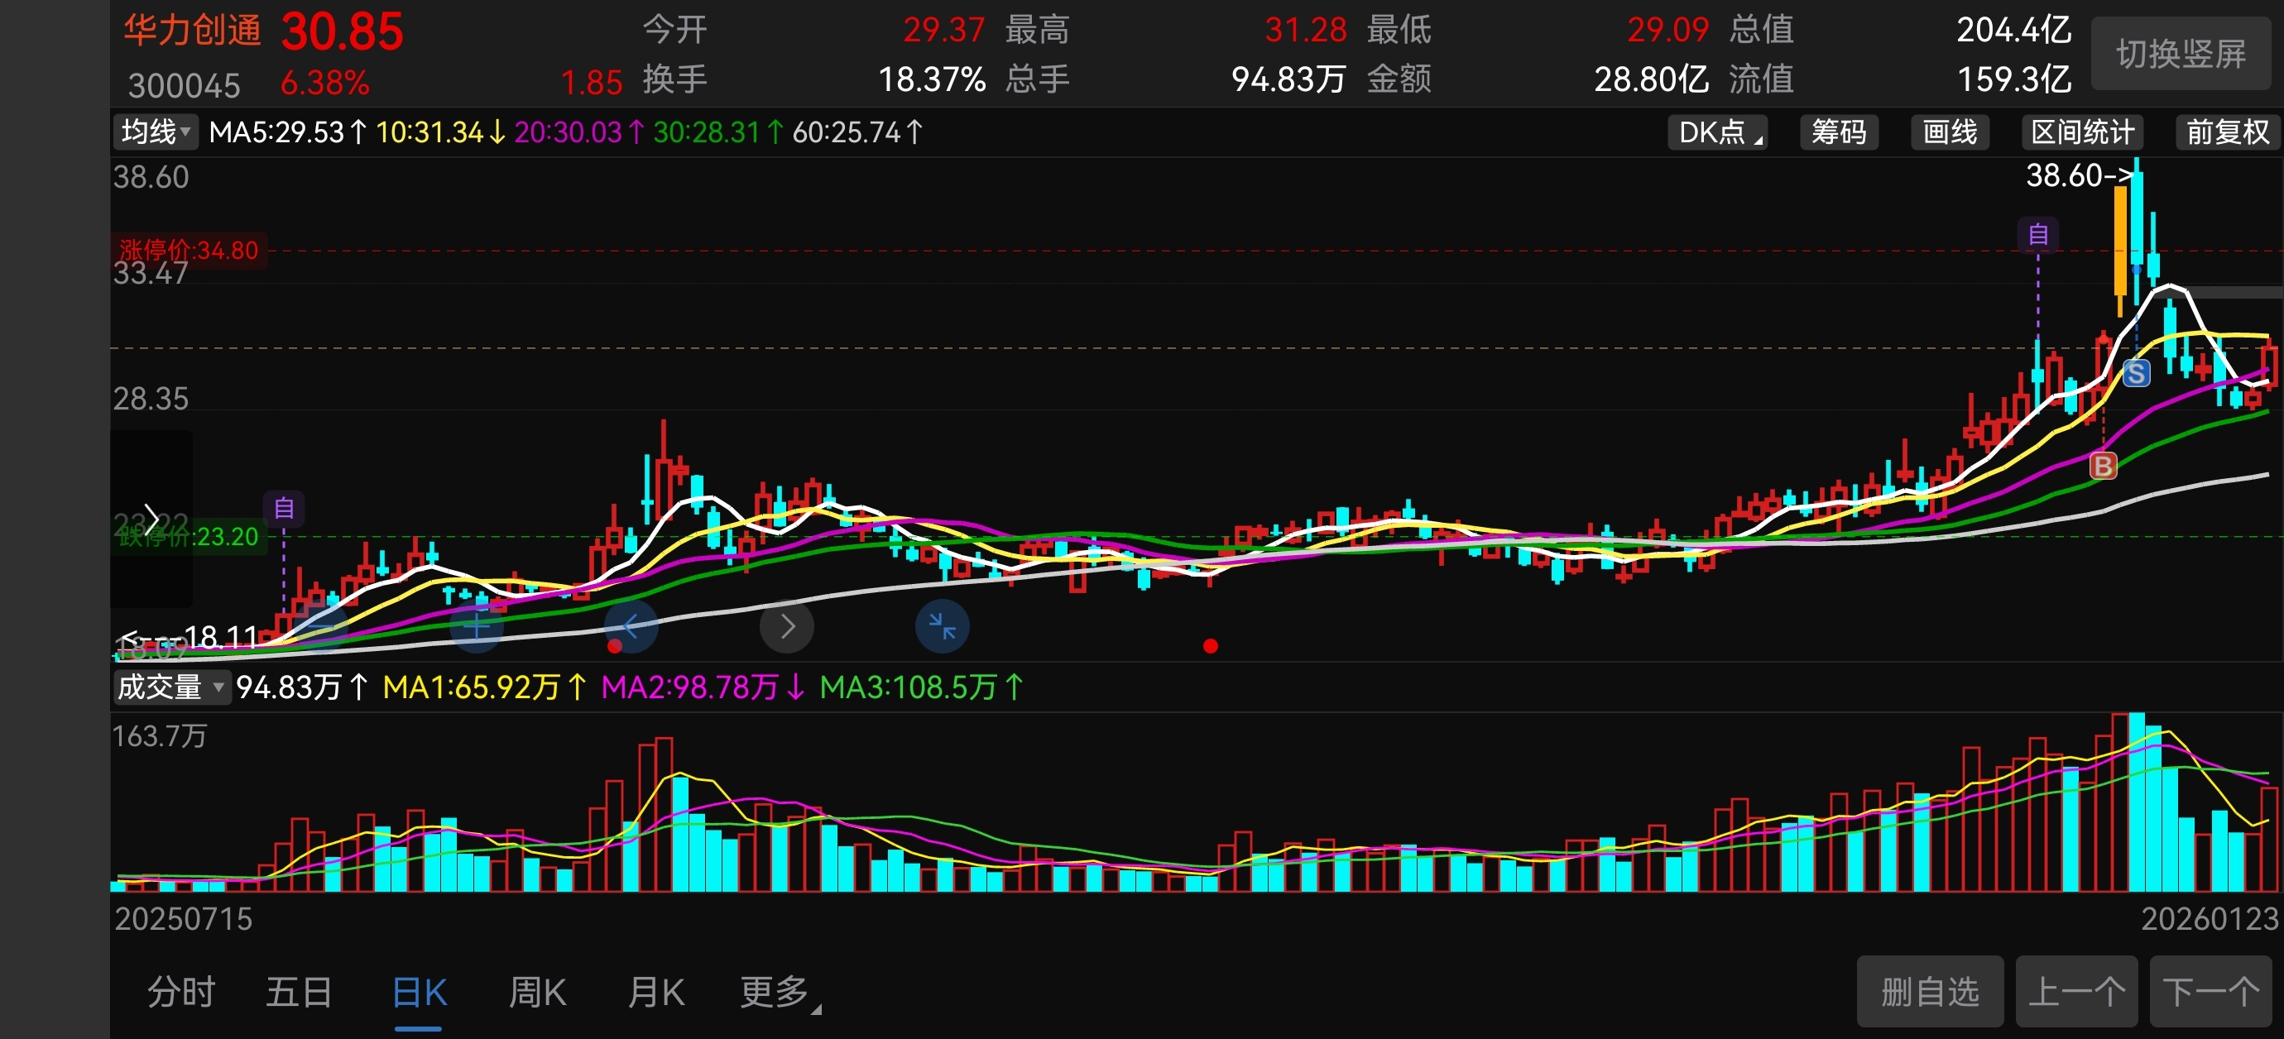This screenshot has height=1039, width=2284.
Task: Expand the left side panel chevron
Action: (151, 519)
